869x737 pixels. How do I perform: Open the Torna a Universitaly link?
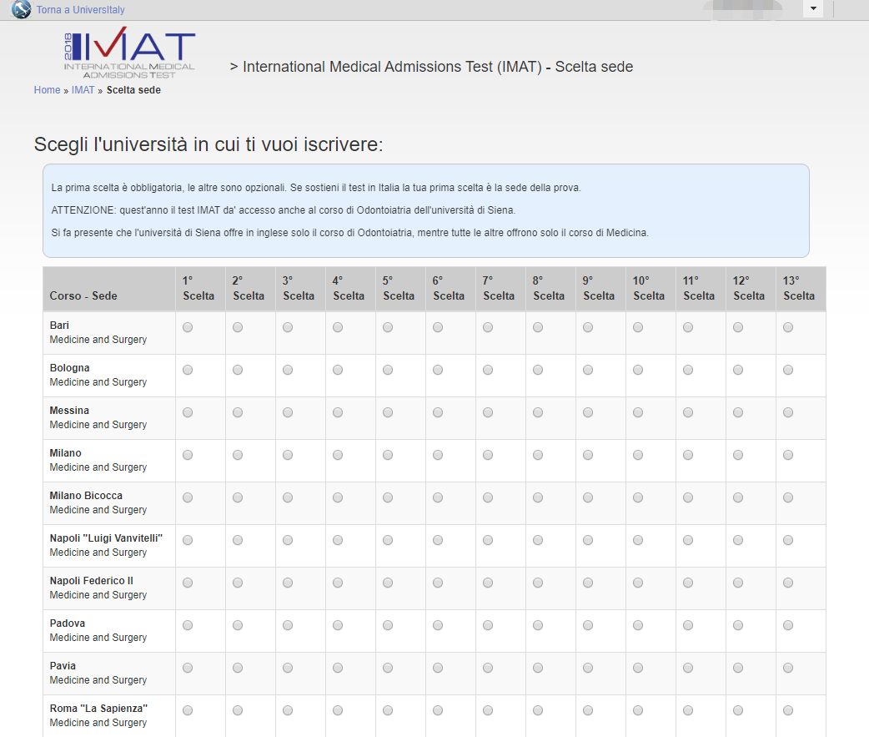coord(80,9)
